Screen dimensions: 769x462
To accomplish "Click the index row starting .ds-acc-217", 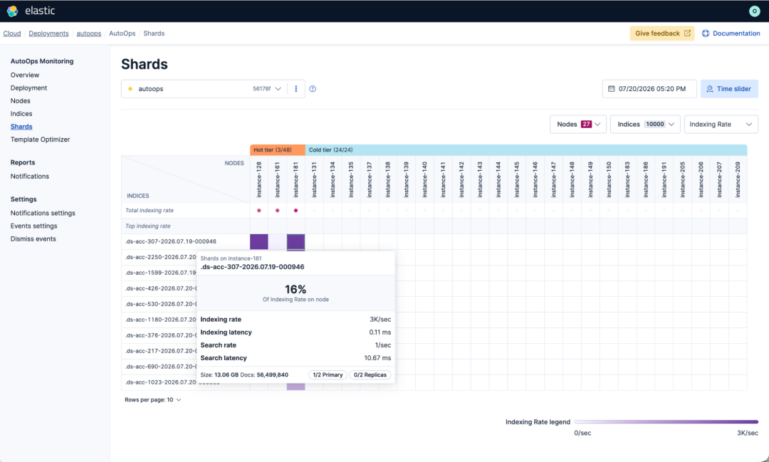I will point(161,351).
